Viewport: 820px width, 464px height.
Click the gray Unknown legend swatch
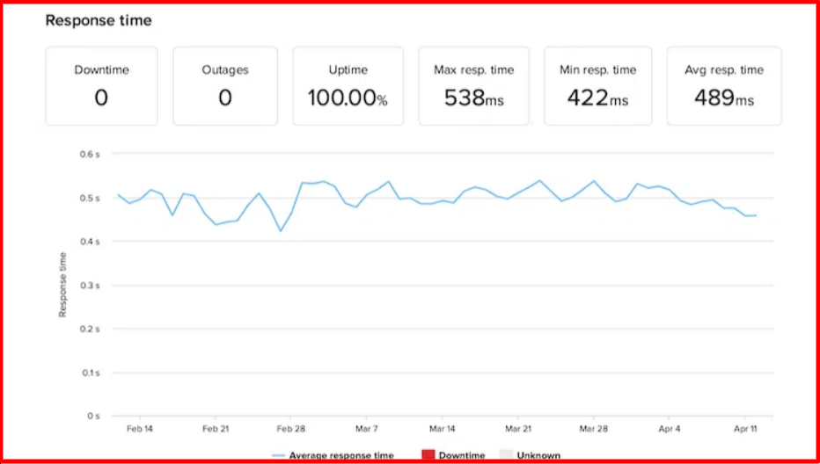click(506, 455)
